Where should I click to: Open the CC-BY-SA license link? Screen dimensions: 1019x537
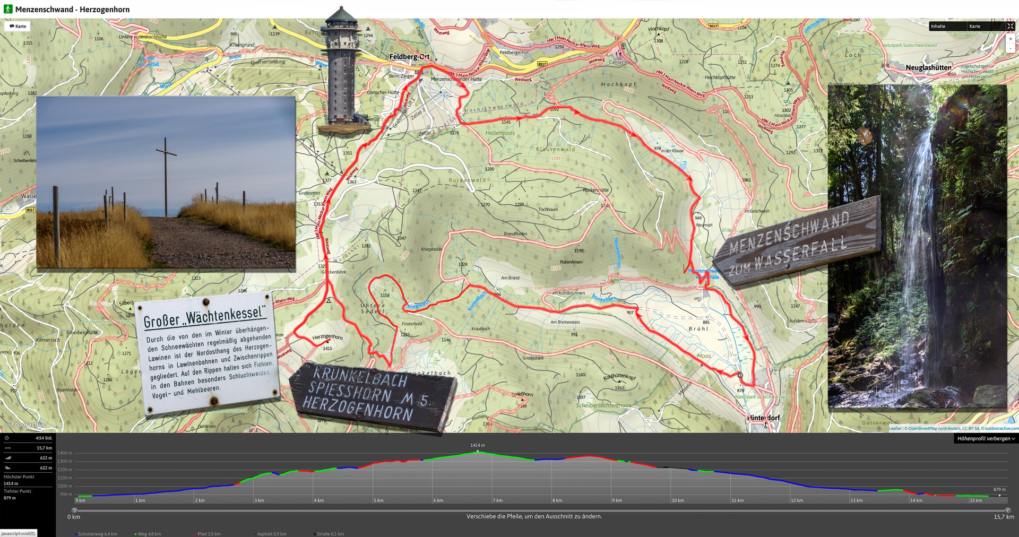click(x=971, y=428)
